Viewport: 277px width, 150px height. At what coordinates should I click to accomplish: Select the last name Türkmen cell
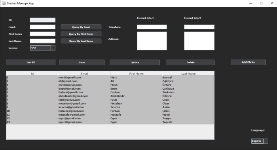tap(188, 92)
